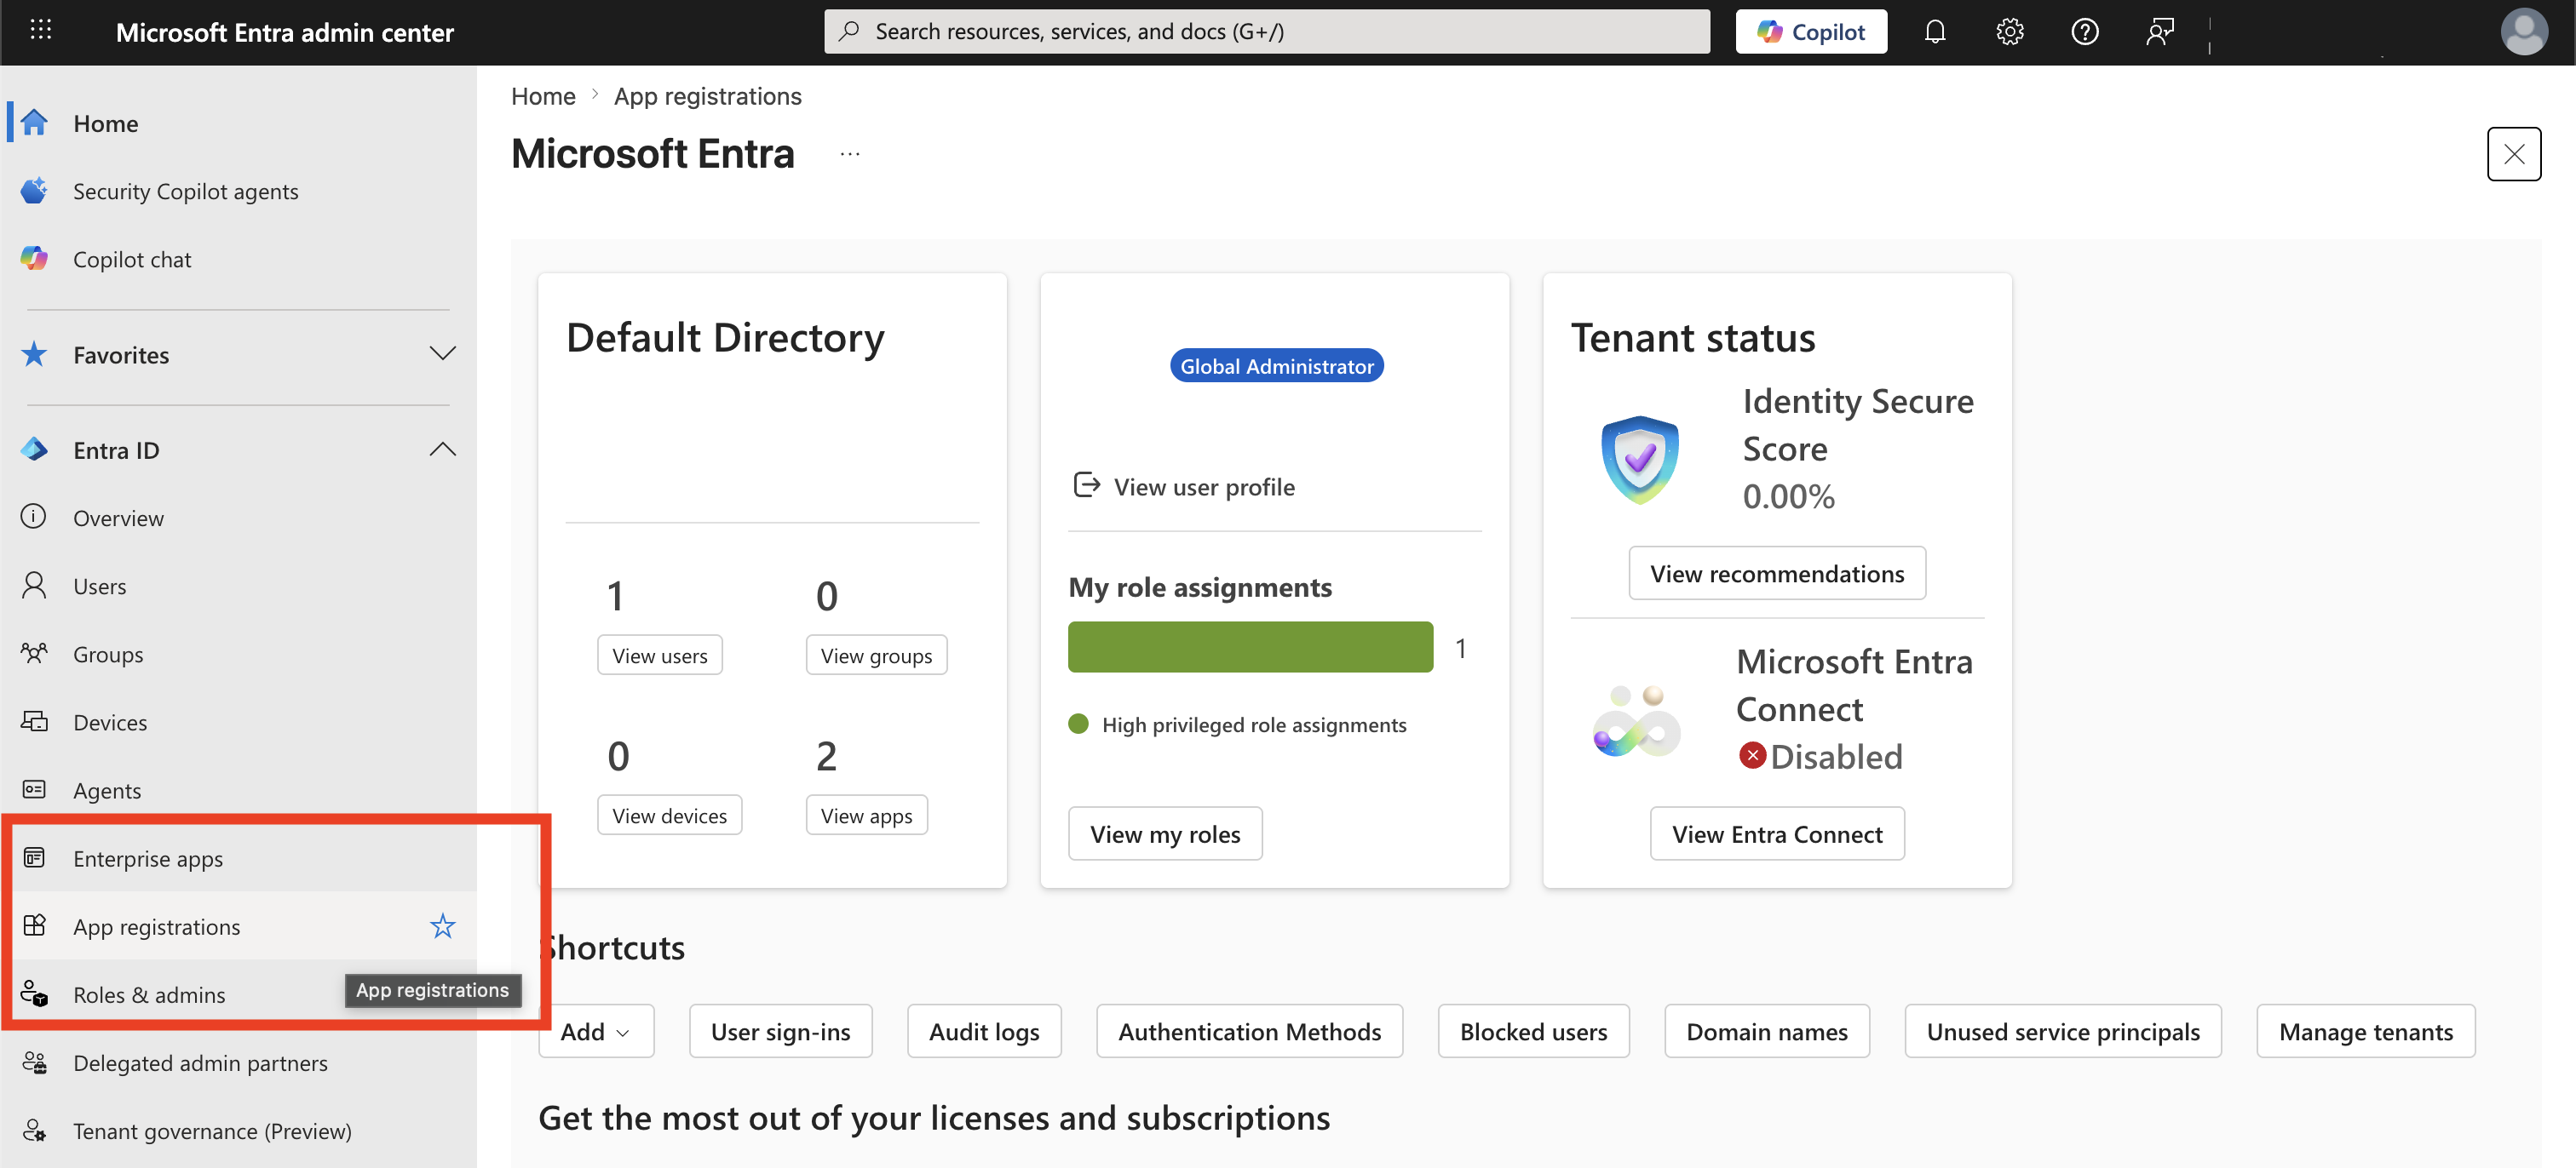Image resolution: width=2576 pixels, height=1168 pixels.
Task: Open the Add shortcut dropdown
Action: 596,1031
